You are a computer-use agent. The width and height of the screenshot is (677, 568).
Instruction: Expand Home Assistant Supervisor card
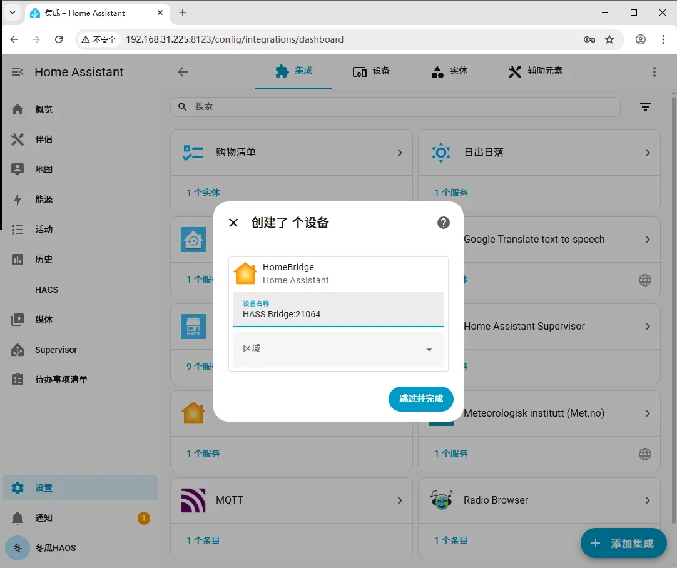click(x=648, y=327)
